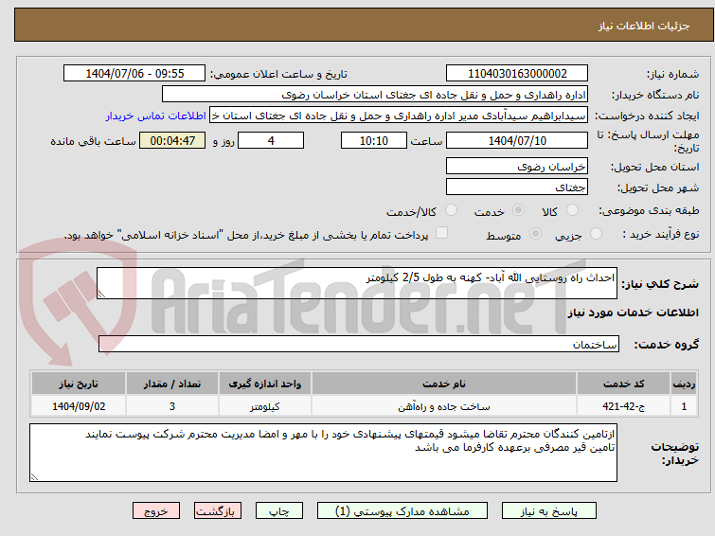This screenshot has height=536, width=715.
Task: Click the پاسخ به نیاز button
Action: 549,511
